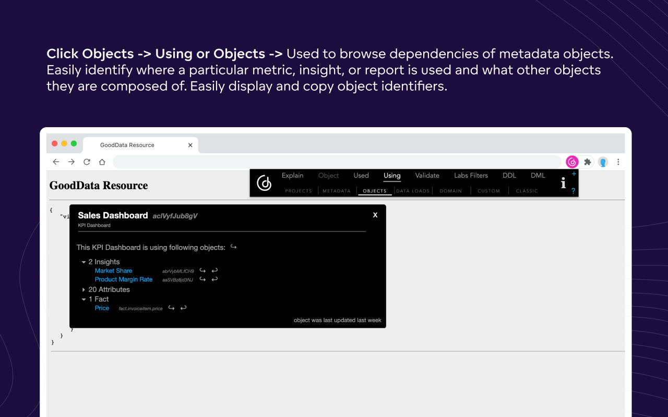
Task: Expand the 20 Attributes group
Action: [x=84, y=290]
